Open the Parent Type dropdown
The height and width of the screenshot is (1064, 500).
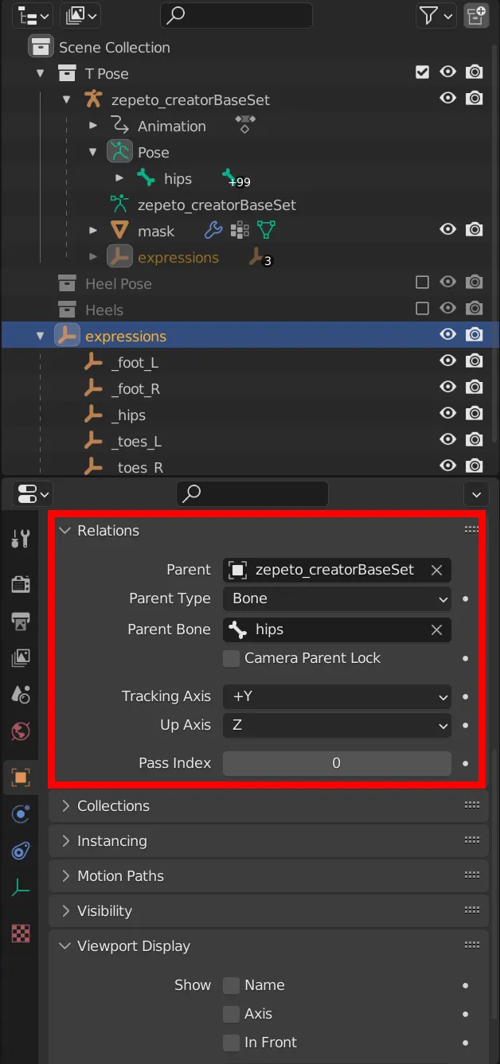337,598
